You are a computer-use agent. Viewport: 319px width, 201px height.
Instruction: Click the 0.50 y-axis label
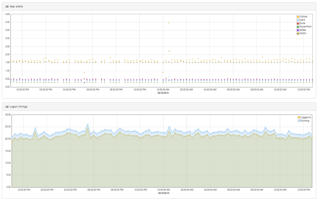pos(7,79)
